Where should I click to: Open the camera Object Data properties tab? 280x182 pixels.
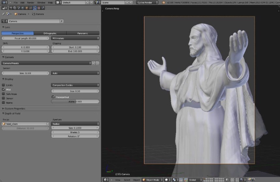pos(35,8)
